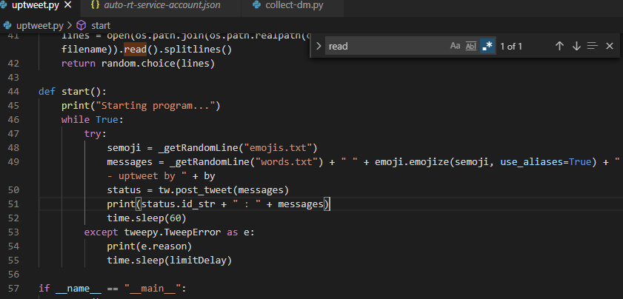623x299 pixels.
Task: Click the Python file icon in breadcrumb
Action: [7, 26]
